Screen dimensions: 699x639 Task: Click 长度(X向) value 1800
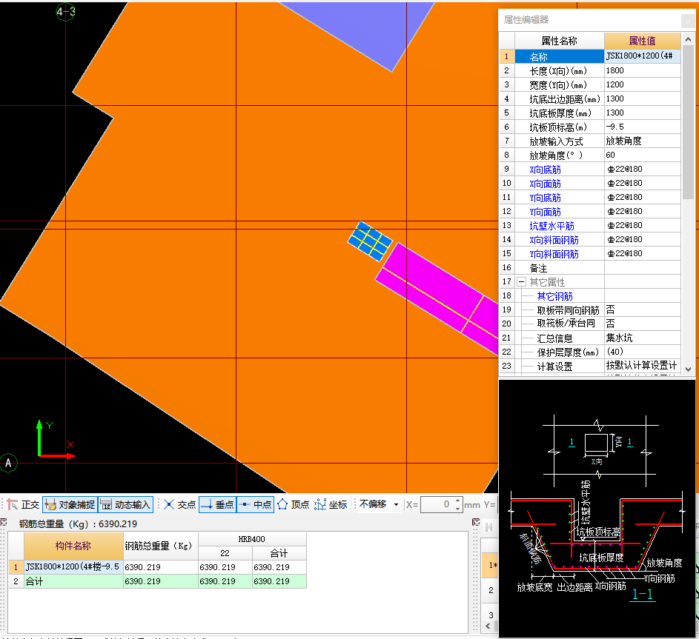tap(643, 70)
